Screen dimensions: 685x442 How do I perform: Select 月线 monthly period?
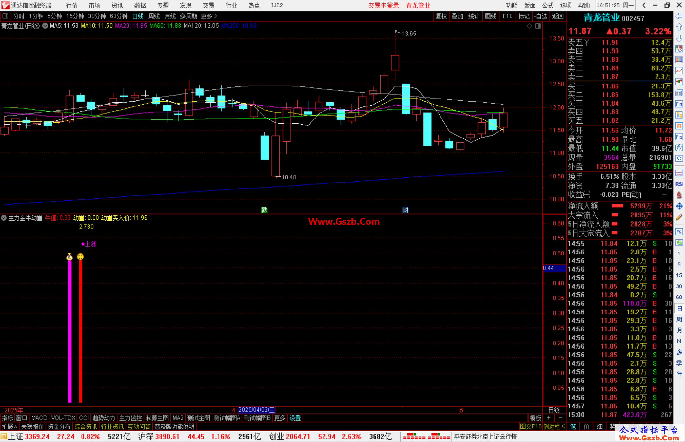point(170,16)
